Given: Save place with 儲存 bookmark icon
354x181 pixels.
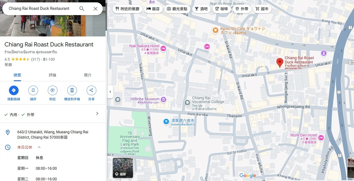Looking at the screenshot, I should click(x=33, y=90).
